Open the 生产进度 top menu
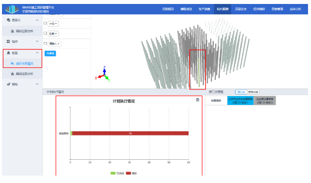The height and width of the screenshot is (183, 311). pos(204,9)
